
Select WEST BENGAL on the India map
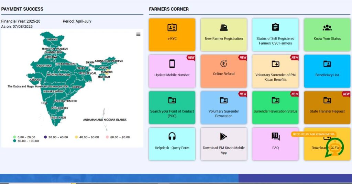(88, 73)
